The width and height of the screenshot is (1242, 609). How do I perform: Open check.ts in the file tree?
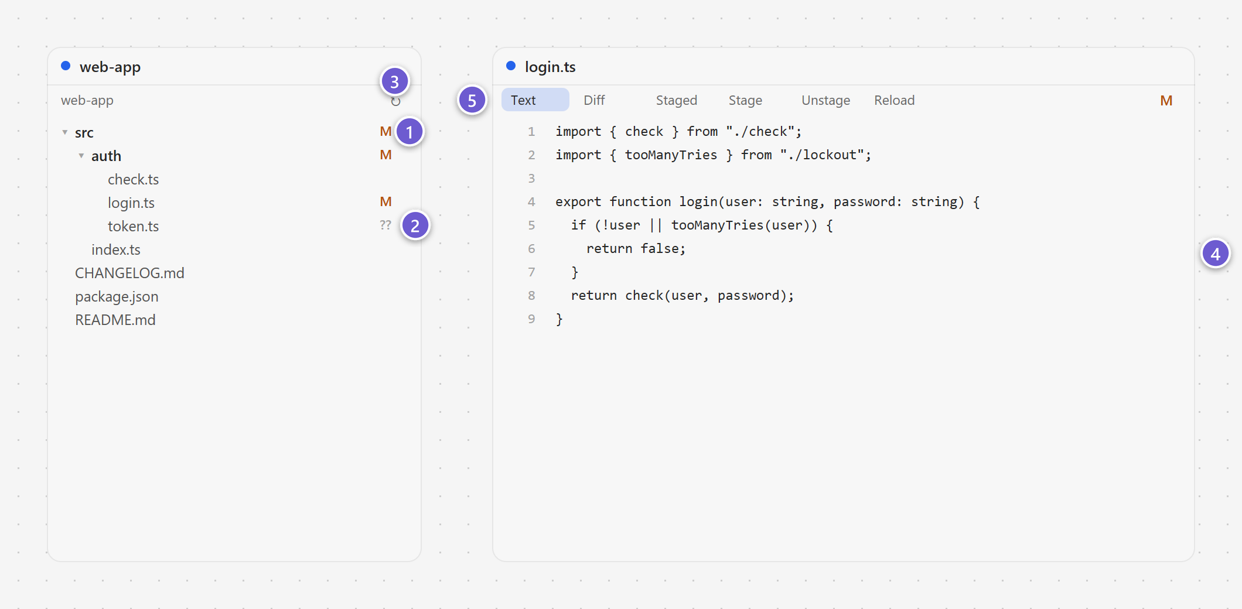133,179
